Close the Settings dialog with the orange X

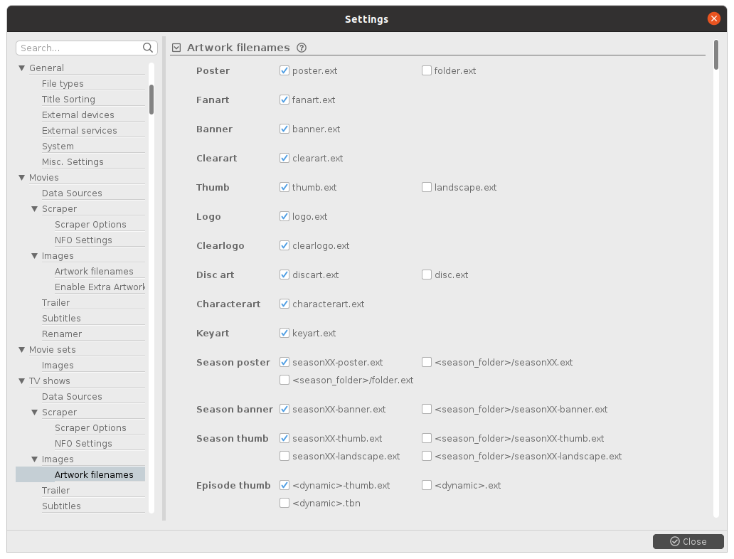pyautogui.click(x=714, y=18)
